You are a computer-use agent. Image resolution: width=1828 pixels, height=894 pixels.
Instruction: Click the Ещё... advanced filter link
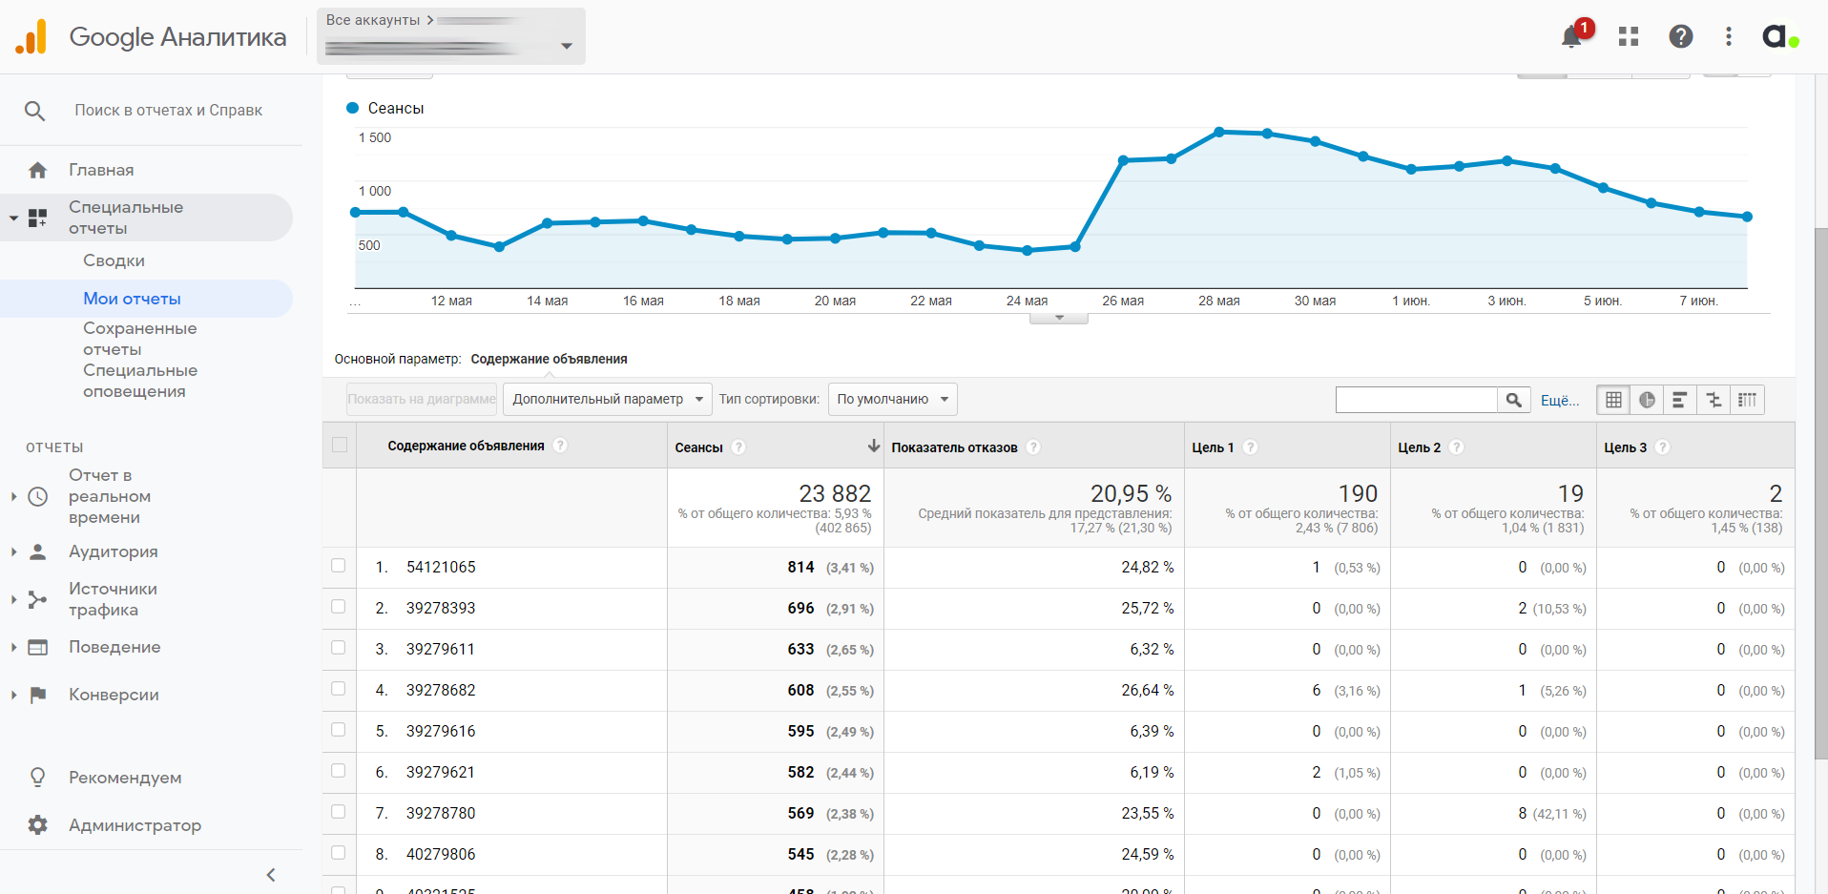(1560, 401)
